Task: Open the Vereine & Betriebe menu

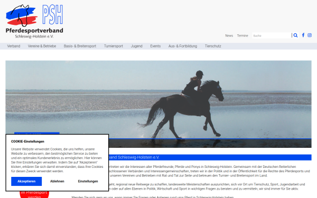Action: (42, 46)
